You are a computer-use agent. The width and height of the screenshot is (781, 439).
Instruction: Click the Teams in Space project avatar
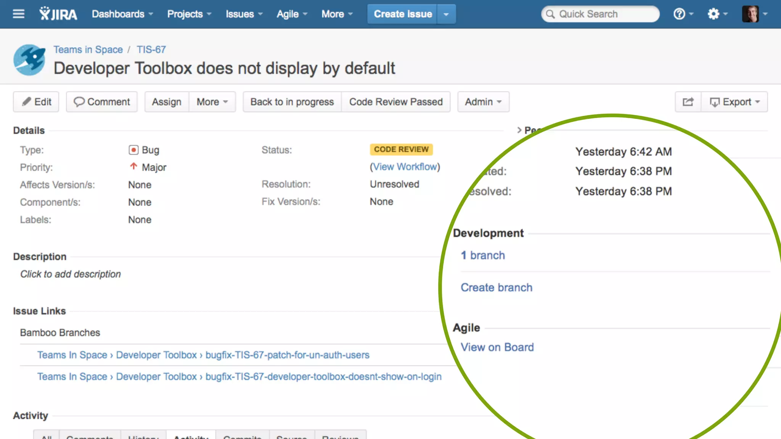point(29,60)
